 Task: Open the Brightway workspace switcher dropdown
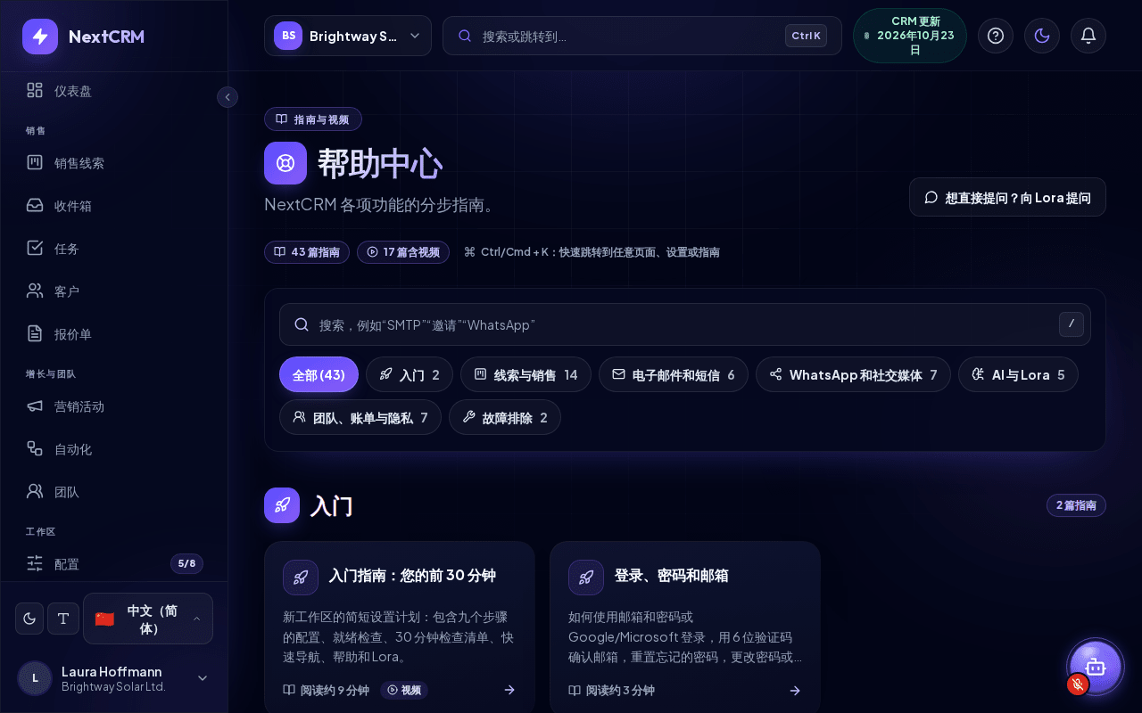pyautogui.click(x=348, y=36)
